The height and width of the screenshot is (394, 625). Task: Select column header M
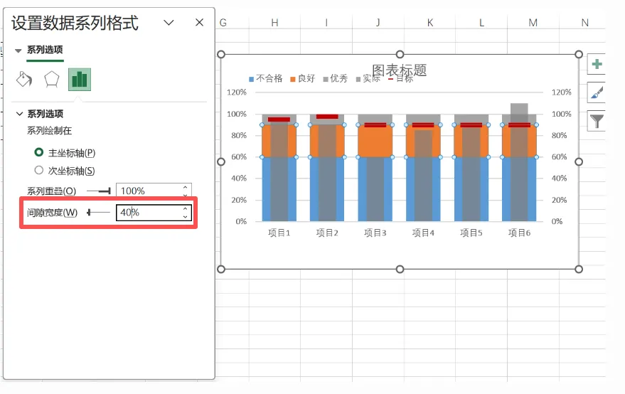533,23
